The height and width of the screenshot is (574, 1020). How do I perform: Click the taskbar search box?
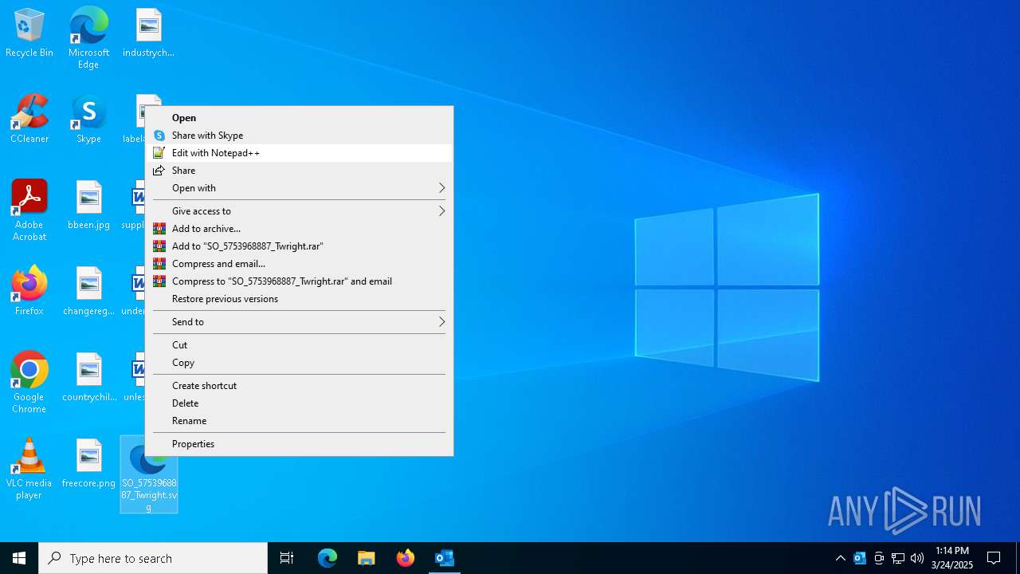[153, 558]
